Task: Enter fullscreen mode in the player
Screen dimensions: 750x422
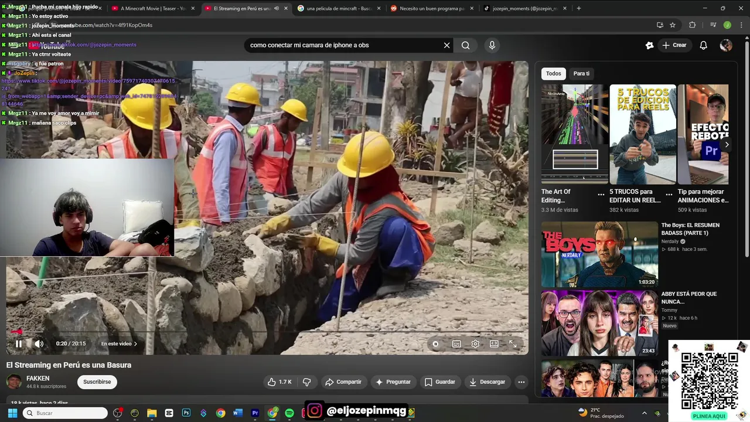Action: coord(513,344)
